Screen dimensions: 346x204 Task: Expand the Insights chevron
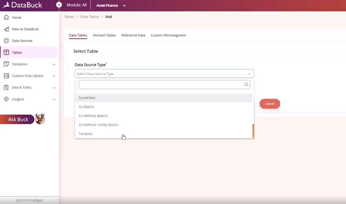click(54, 99)
